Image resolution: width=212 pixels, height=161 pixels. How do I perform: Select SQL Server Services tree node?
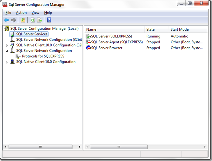click(x=32, y=34)
